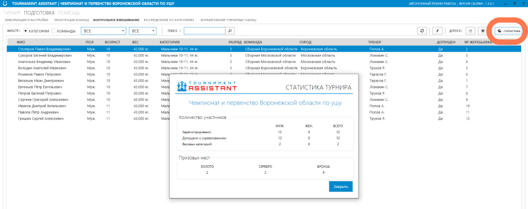The image size is (528, 209).
Task: Click the magnifier search icon
Action: point(230,31)
